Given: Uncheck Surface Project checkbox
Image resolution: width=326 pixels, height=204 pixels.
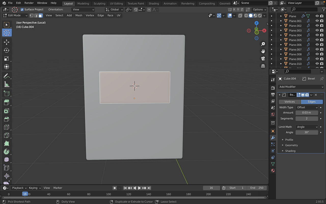Looking at the screenshot, I should [22, 9].
